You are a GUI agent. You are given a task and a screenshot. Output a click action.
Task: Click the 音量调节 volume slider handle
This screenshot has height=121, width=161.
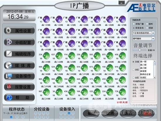[140, 50]
